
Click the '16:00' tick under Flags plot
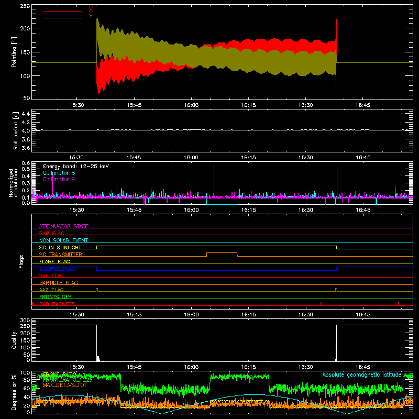191,315
